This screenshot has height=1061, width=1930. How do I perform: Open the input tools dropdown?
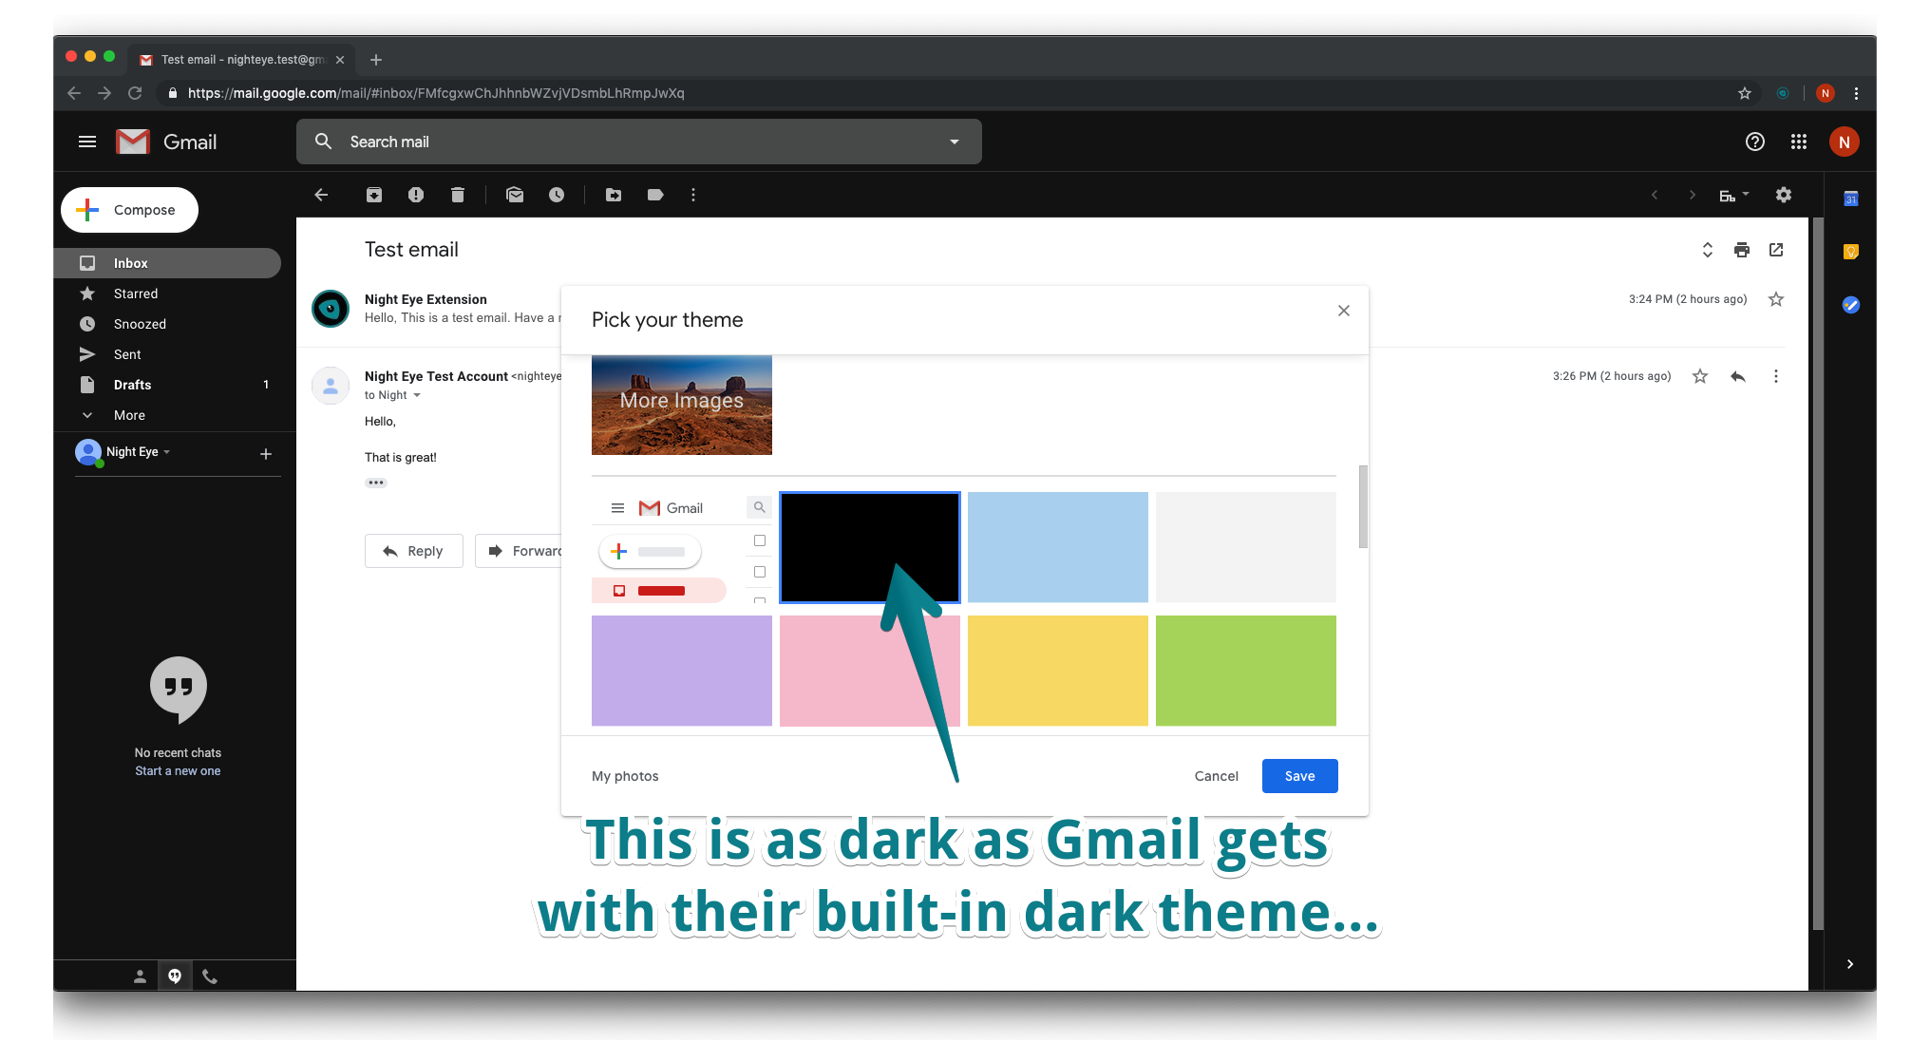coord(1734,195)
